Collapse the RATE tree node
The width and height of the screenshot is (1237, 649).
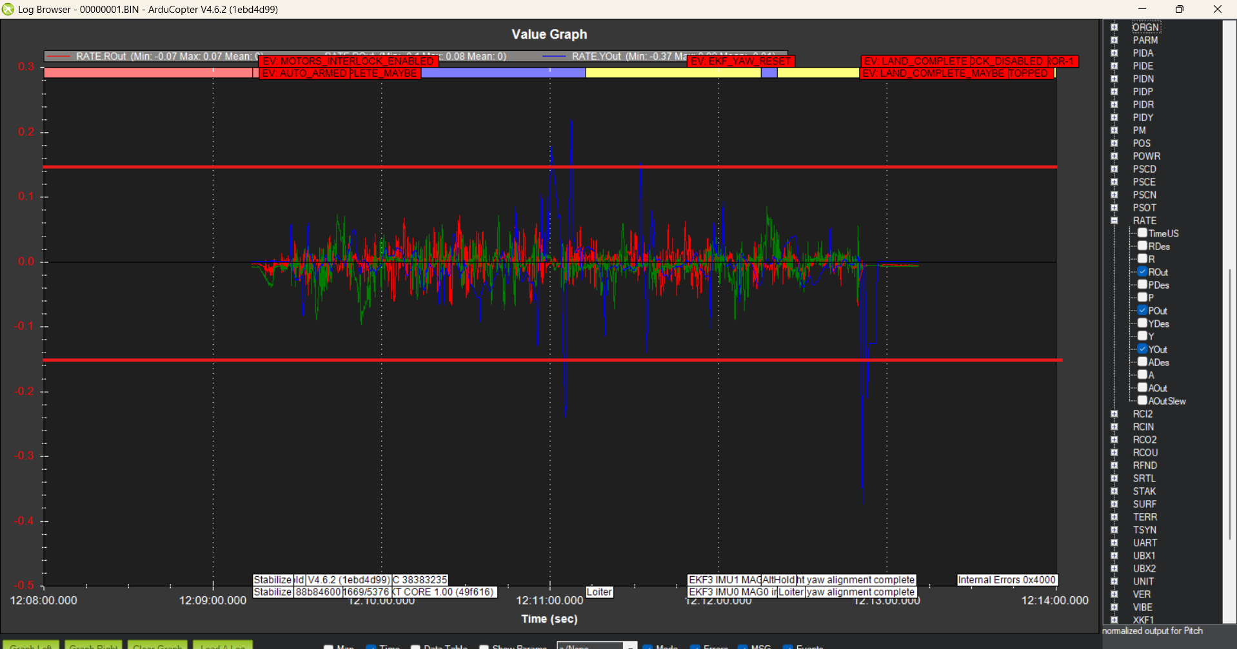point(1114,220)
